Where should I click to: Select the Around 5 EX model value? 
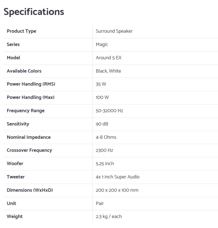[109, 58]
